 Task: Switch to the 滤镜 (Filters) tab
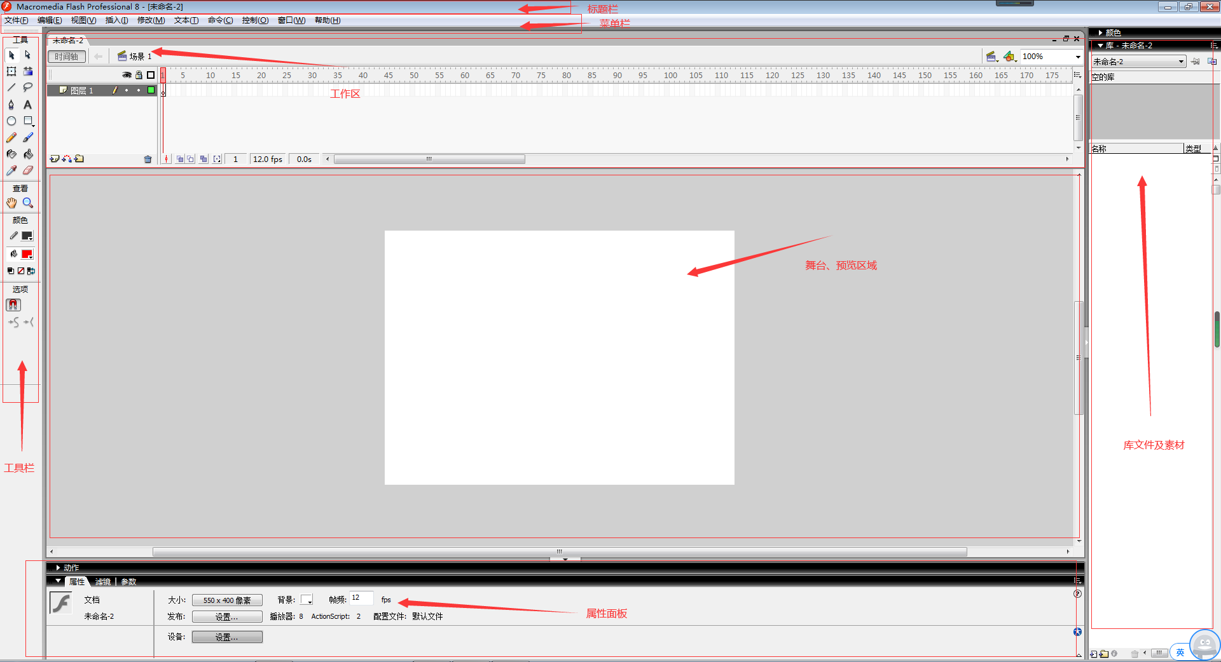(x=102, y=582)
